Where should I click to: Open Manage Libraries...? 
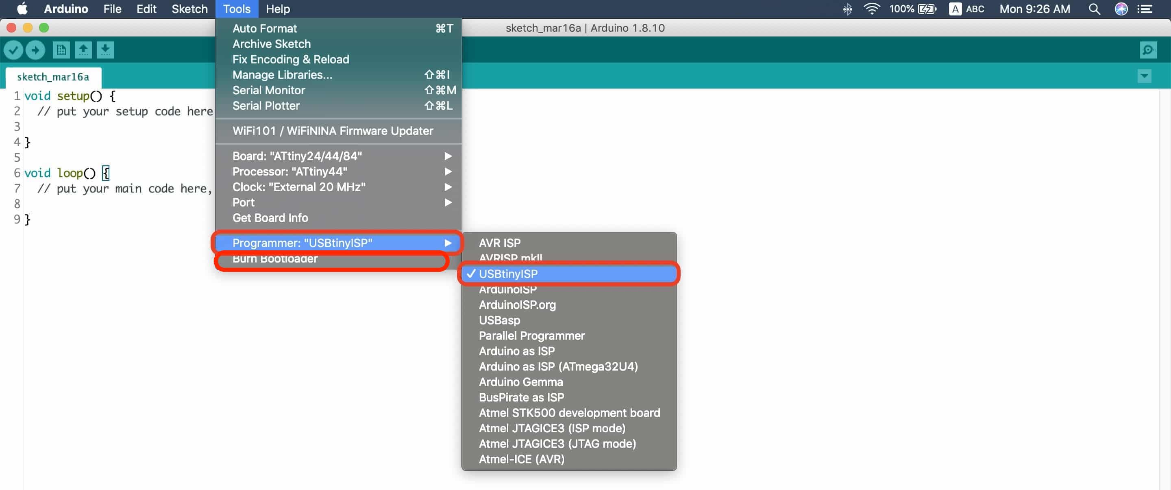(339, 75)
